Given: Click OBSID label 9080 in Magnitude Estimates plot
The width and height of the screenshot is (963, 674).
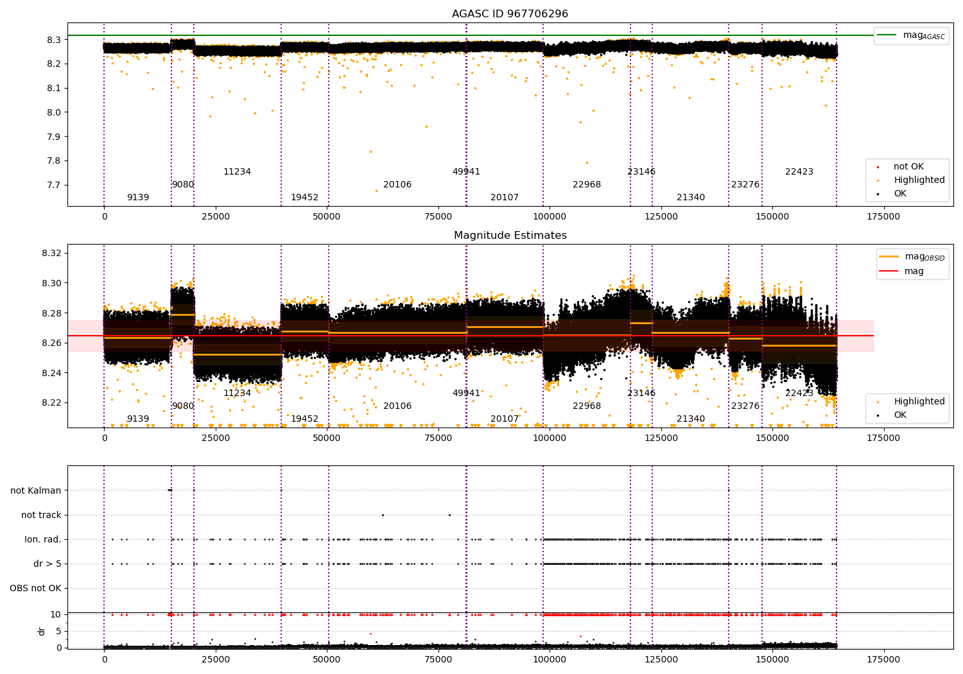Looking at the screenshot, I should click(x=183, y=406).
